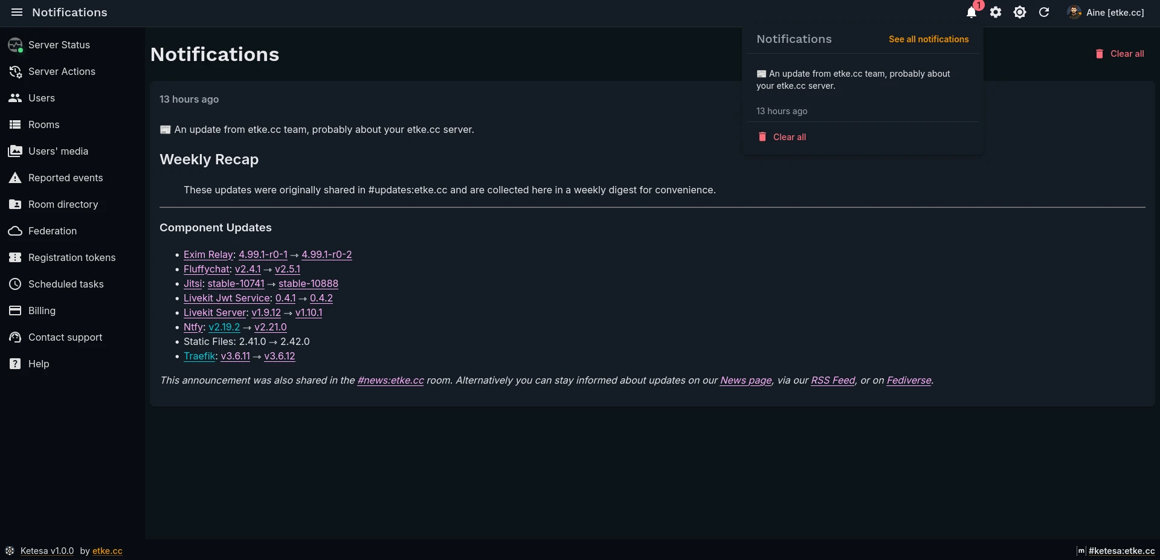This screenshot has width=1160, height=560.
Task: Open etke.cc link in footer
Action: click(x=108, y=551)
